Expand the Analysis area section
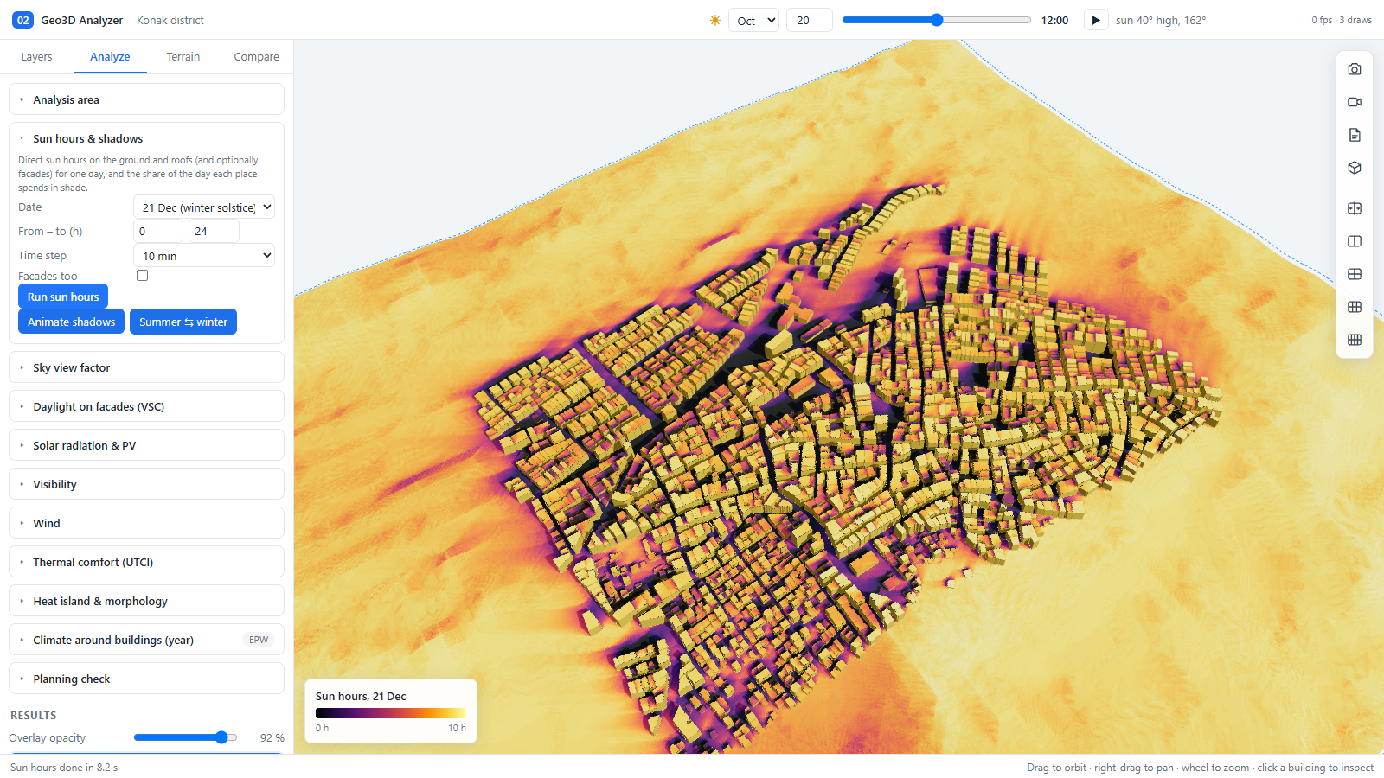 click(146, 99)
